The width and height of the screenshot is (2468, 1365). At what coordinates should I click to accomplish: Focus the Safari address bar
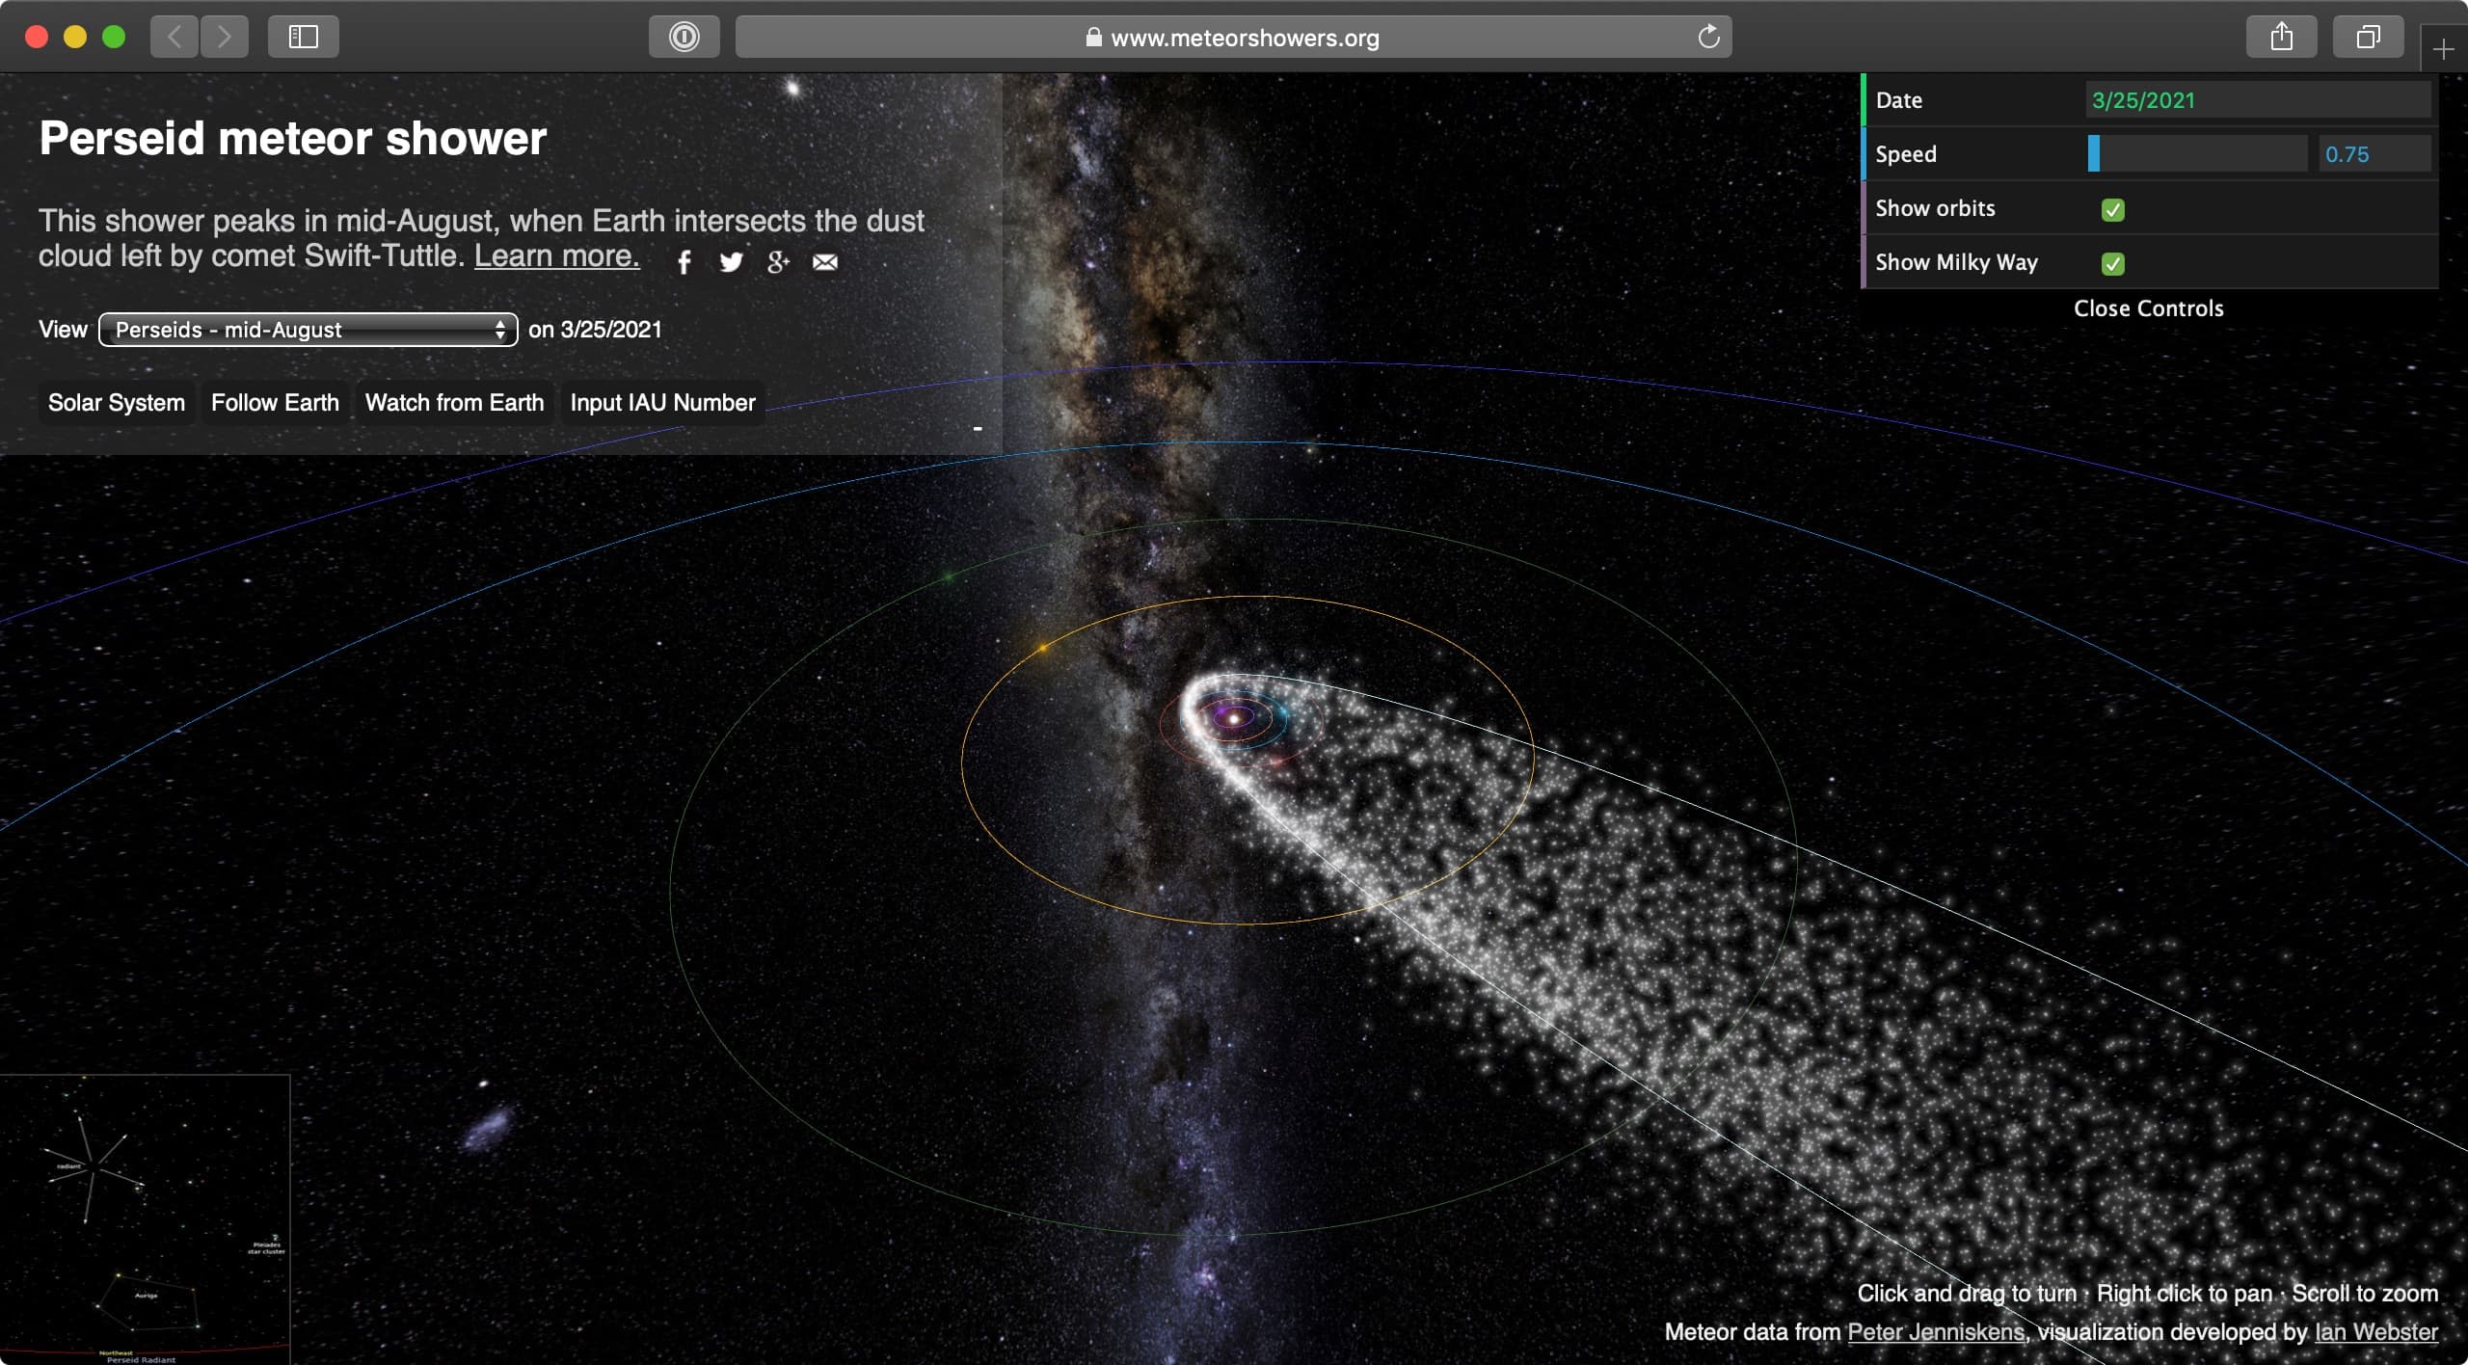[1233, 38]
